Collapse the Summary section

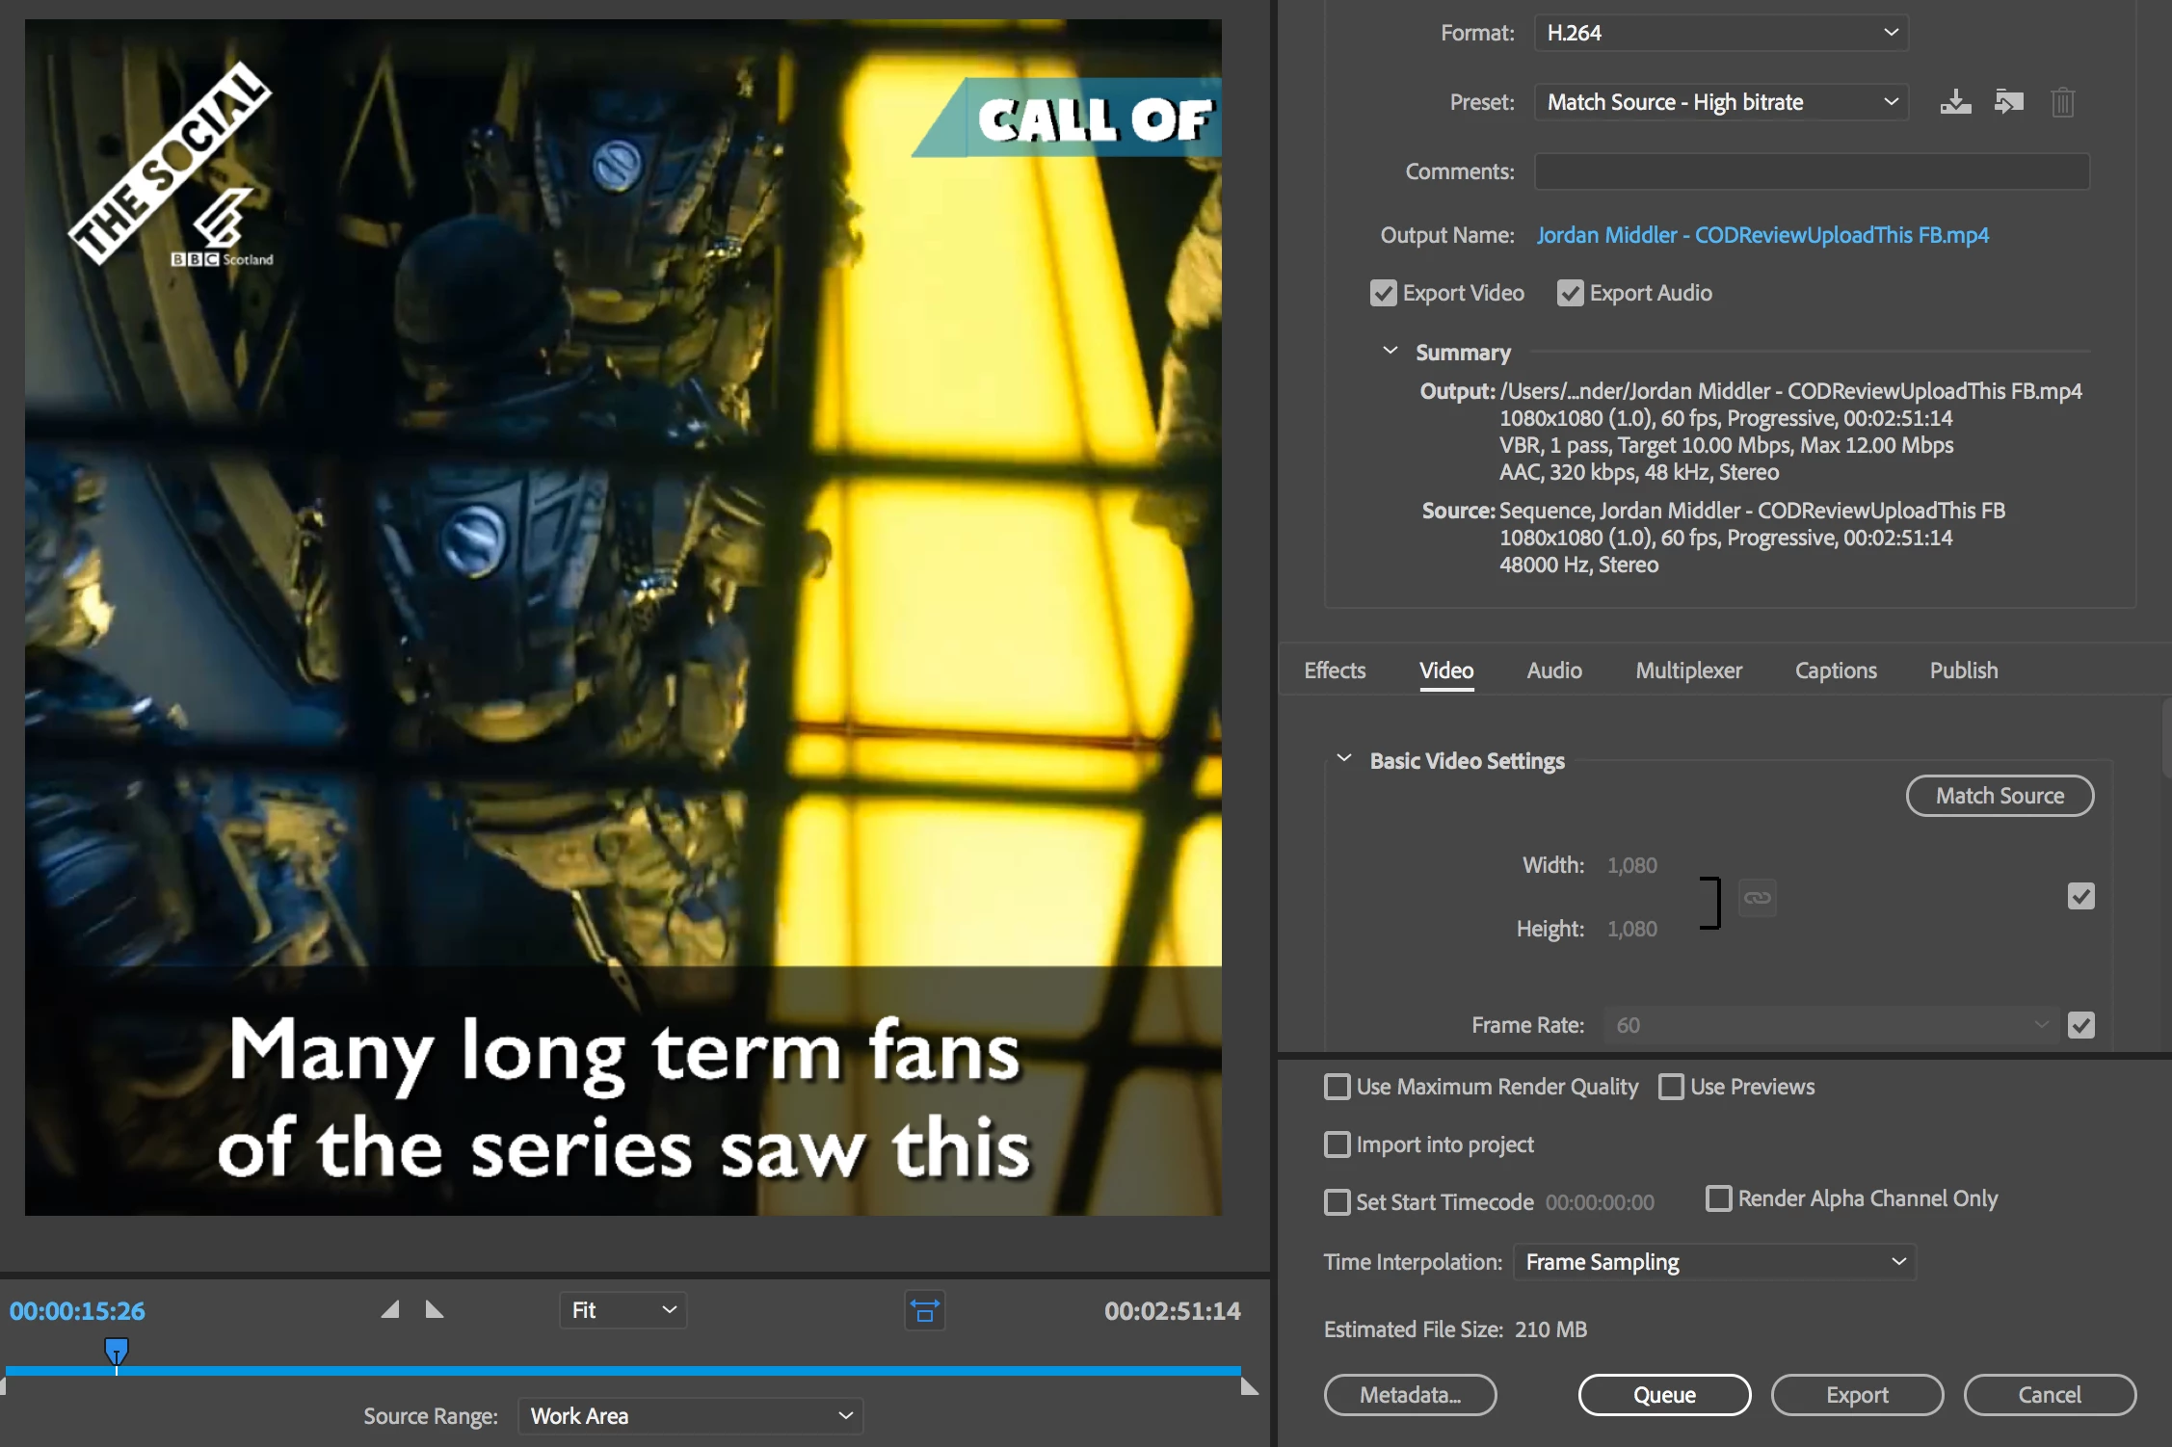click(1390, 352)
